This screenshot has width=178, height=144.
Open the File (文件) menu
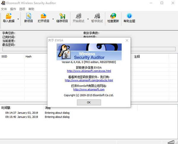coord(4,9)
